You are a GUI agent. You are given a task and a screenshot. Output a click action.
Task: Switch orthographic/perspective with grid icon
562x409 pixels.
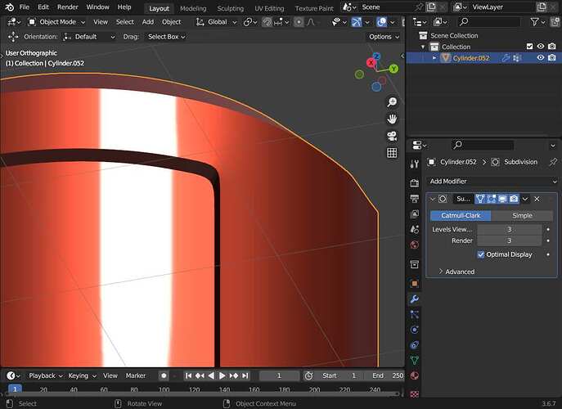click(392, 153)
